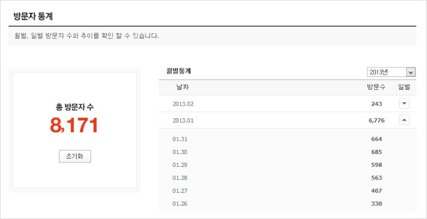Viewport: 427px width, 219px height.
Task: Click the 날짜 column header
Action: 183,87
